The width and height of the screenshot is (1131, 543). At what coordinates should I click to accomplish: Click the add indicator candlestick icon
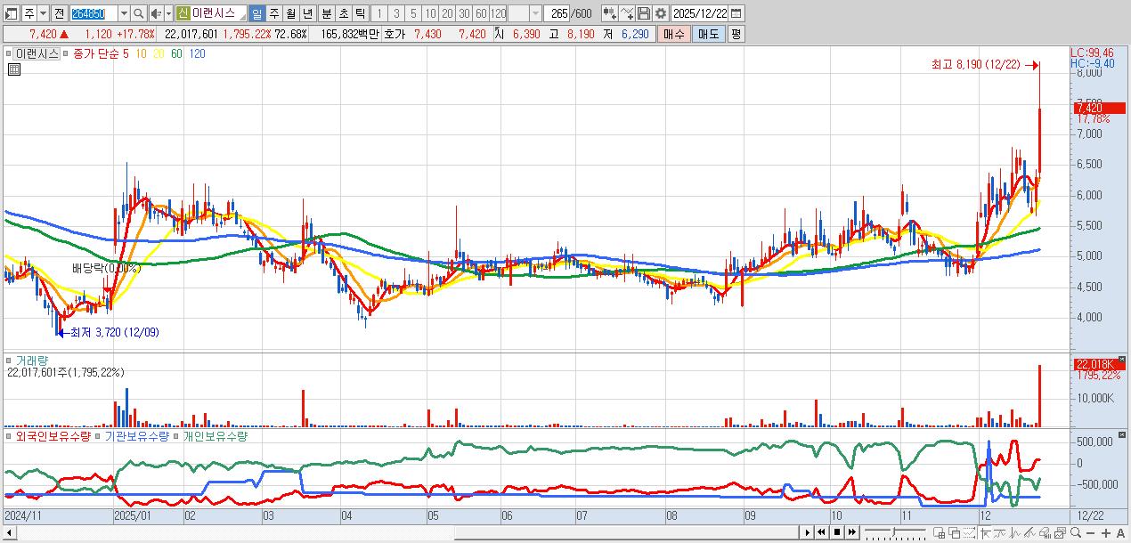click(x=610, y=13)
